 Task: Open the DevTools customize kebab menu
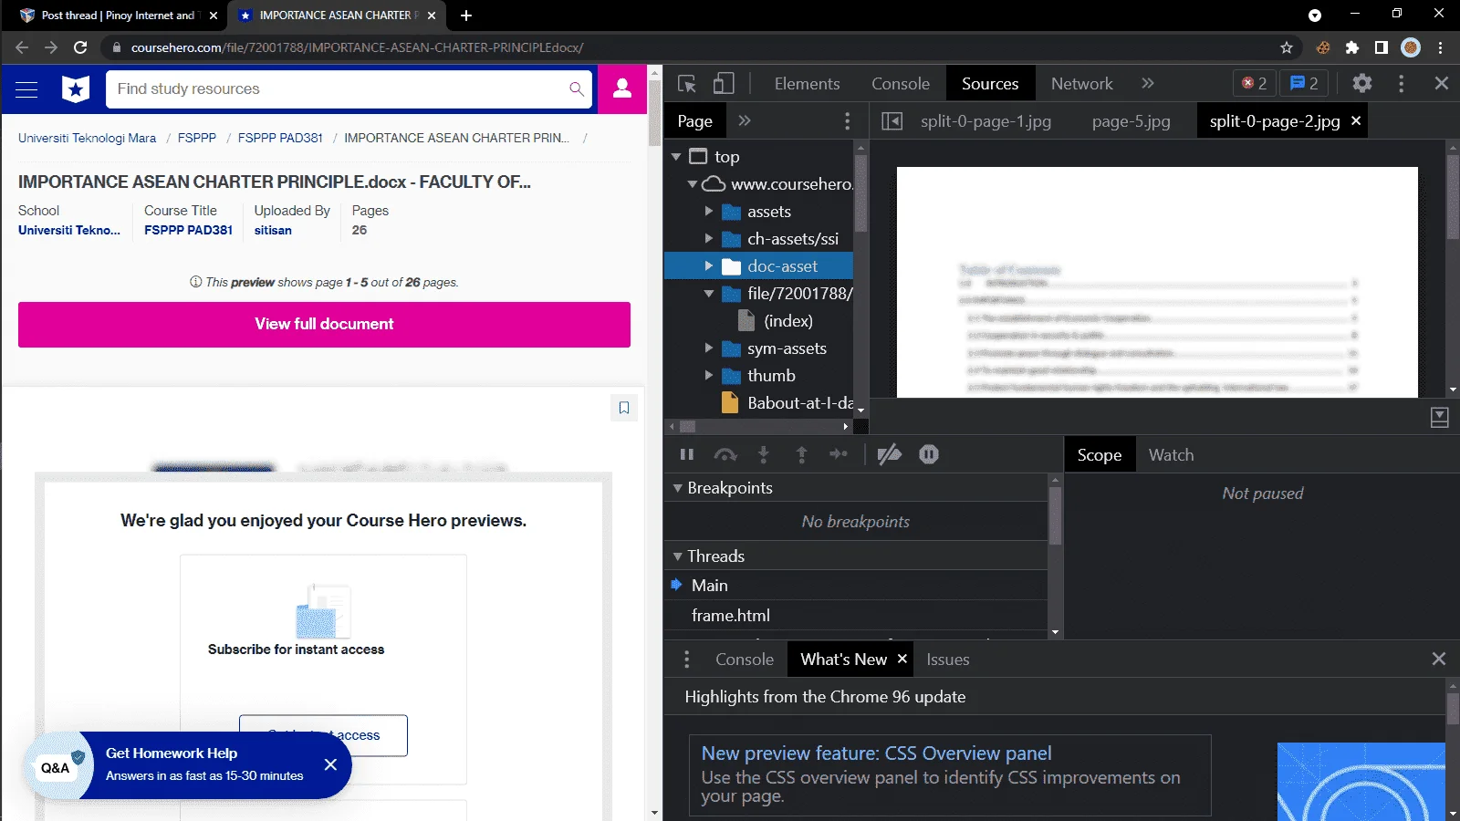click(x=1402, y=84)
